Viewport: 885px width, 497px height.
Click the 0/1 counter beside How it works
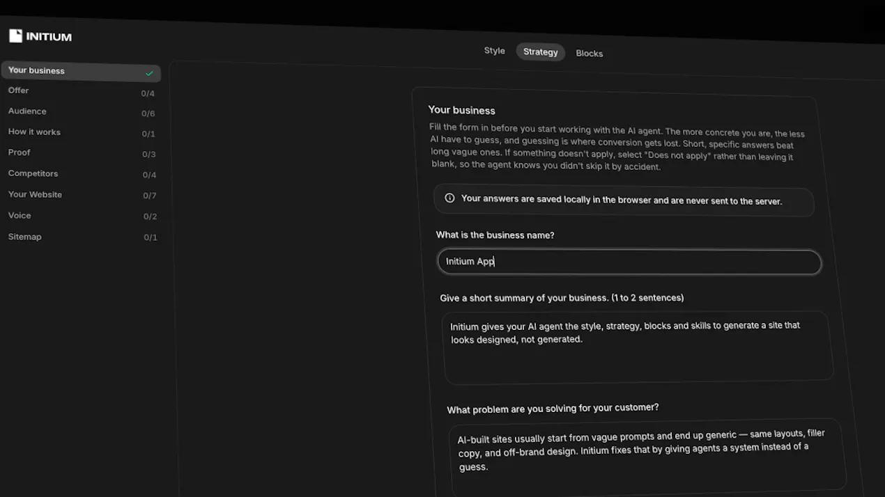click(148, 134)
